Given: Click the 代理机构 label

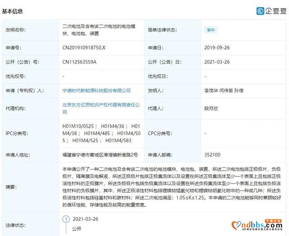Looking at the screenshot, I should [16, 108].
